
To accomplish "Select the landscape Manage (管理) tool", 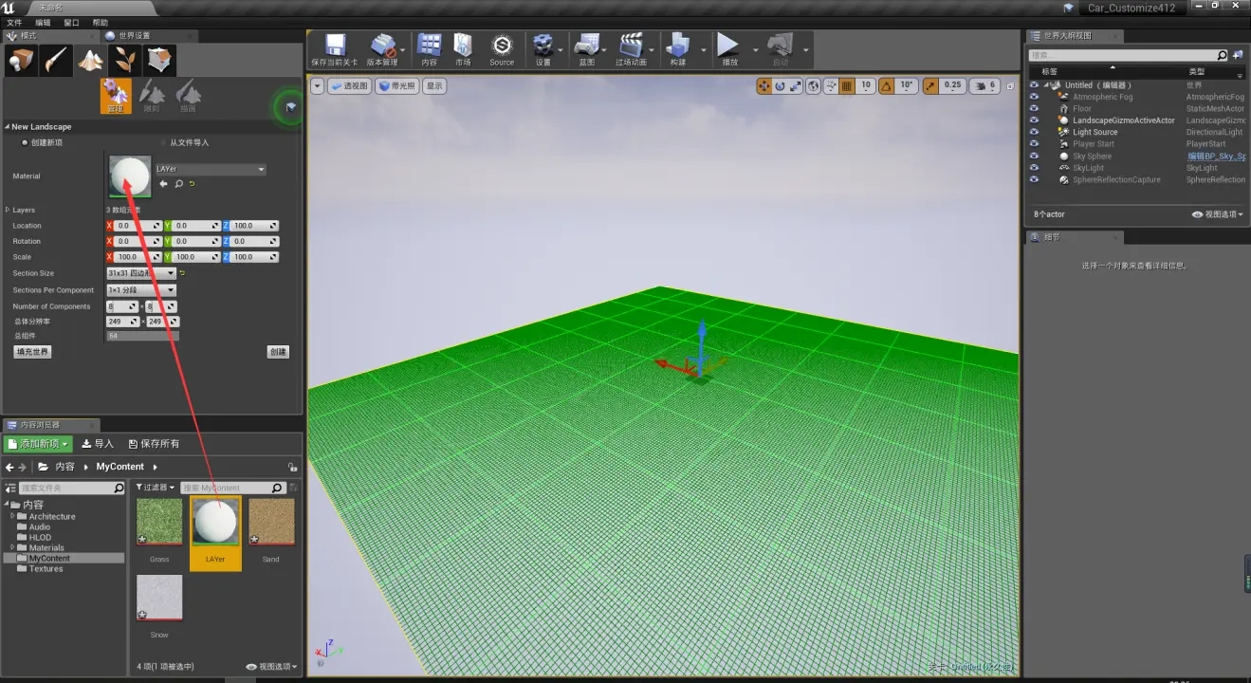I will coord(116,96).
